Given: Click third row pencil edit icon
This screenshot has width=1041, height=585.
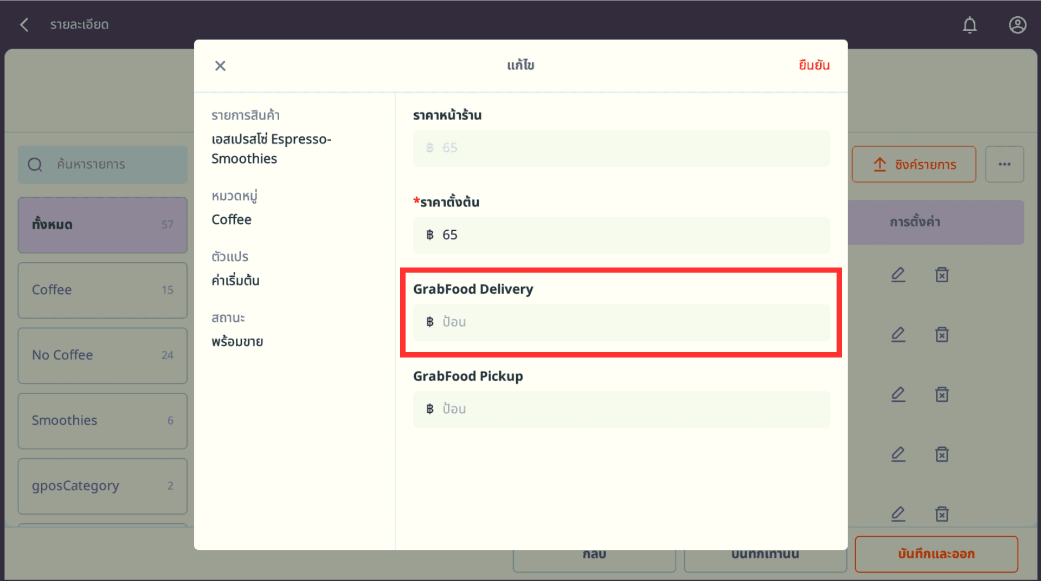Looking at the screenshot, I should coord(898,394).
